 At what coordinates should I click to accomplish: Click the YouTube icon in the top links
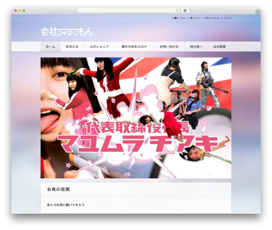175,18
